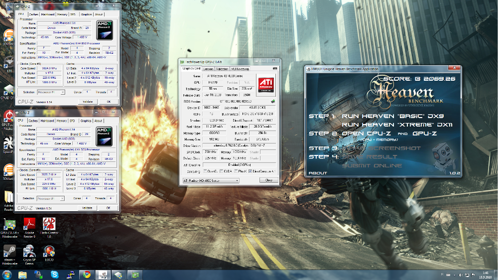
Task: Toggle the CUDA checkbox in GPU-Z
Action: click(222, 171)
